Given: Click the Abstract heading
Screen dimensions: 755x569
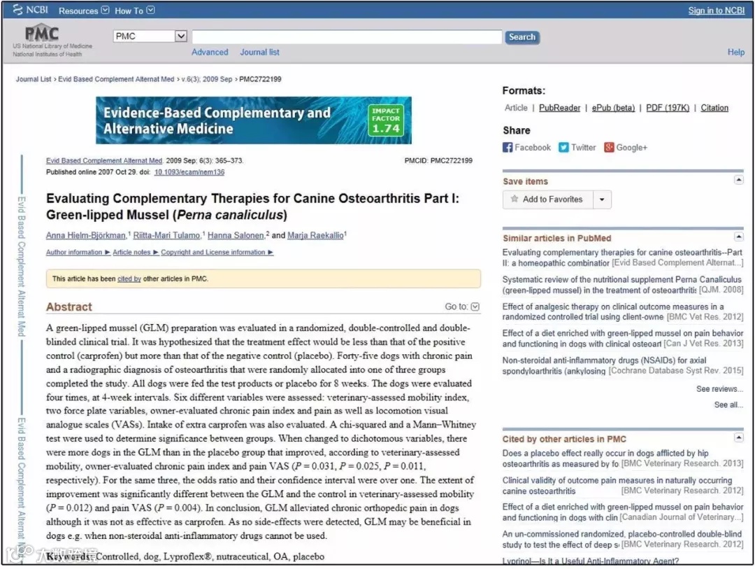Looking at the screenshot, I should (x=69, y=307).
